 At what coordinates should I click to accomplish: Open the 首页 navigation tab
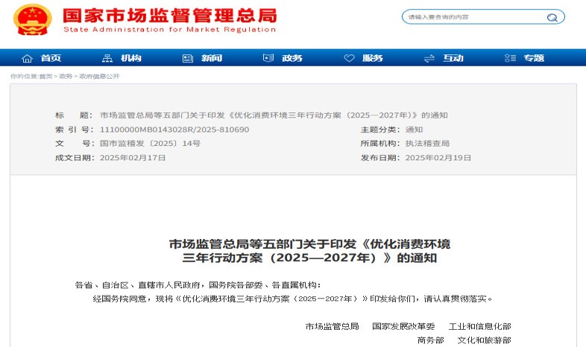tap(51, 58)
